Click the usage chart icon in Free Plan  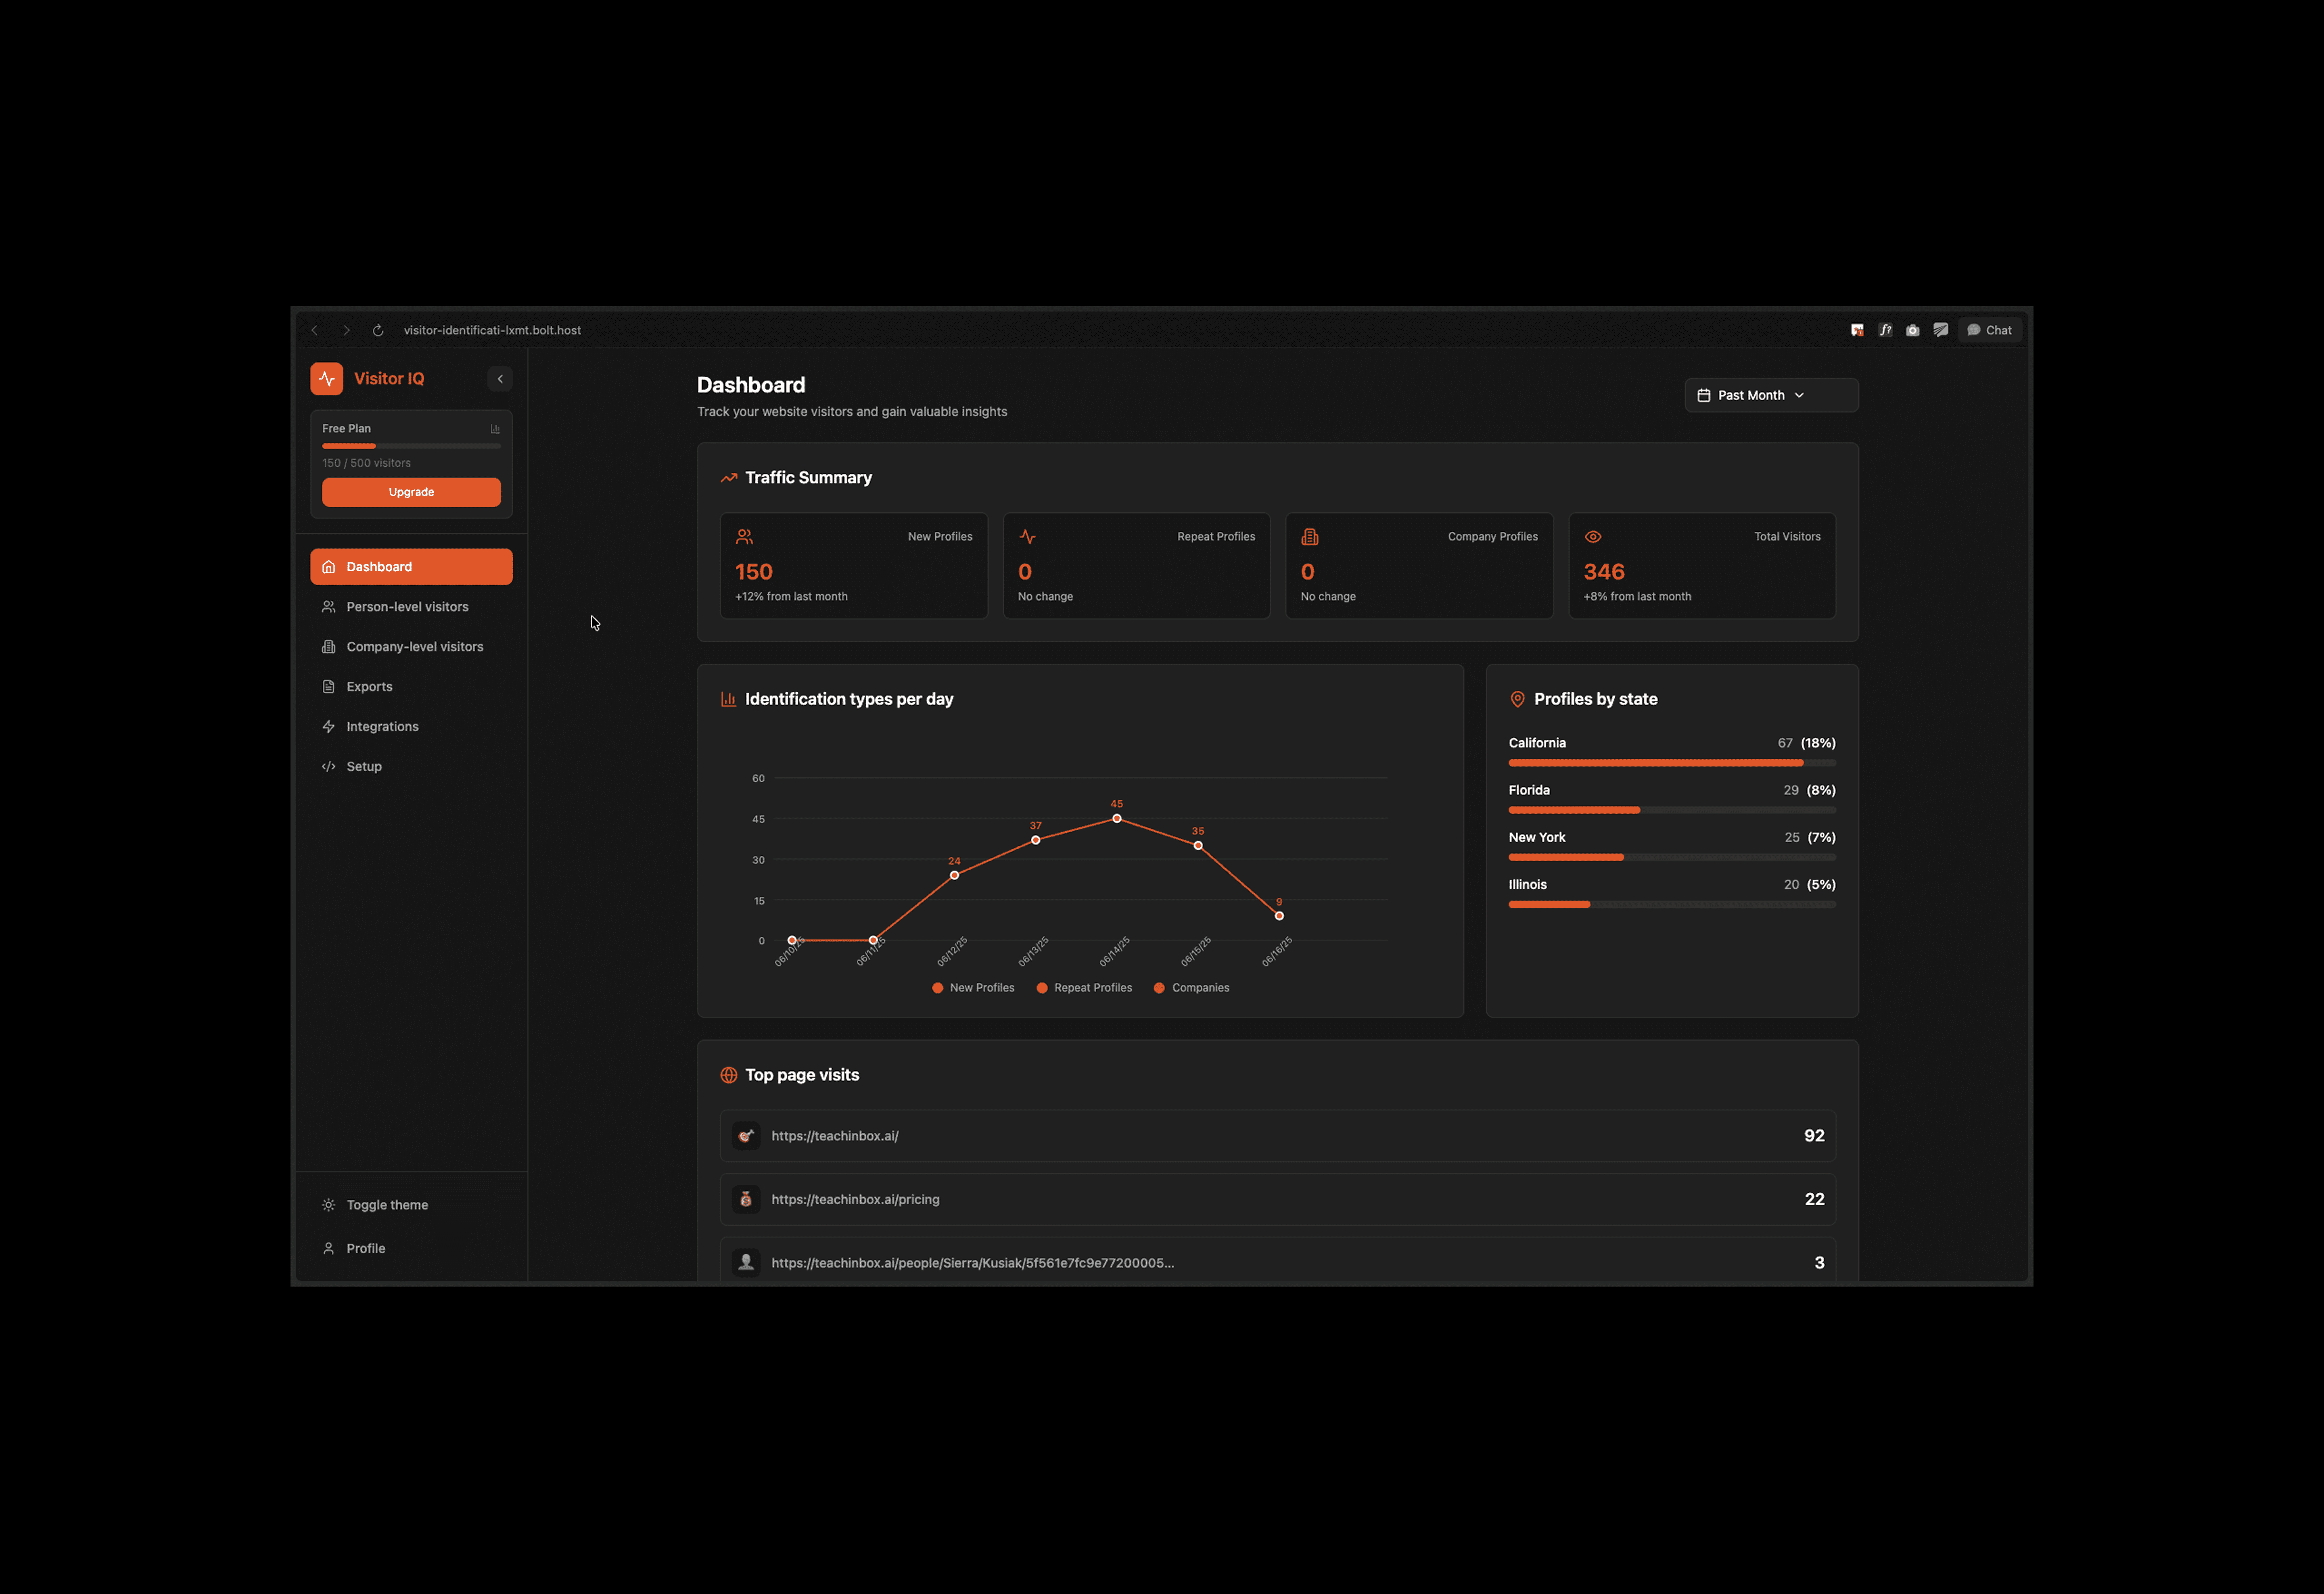[x=495, y=428]
